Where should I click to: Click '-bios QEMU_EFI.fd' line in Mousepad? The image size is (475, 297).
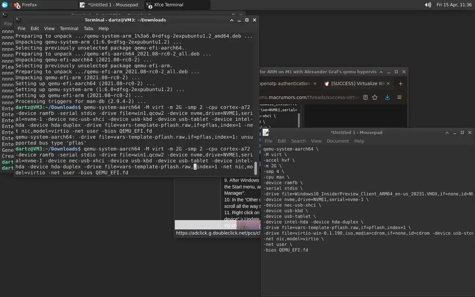[x=286, y=250]
